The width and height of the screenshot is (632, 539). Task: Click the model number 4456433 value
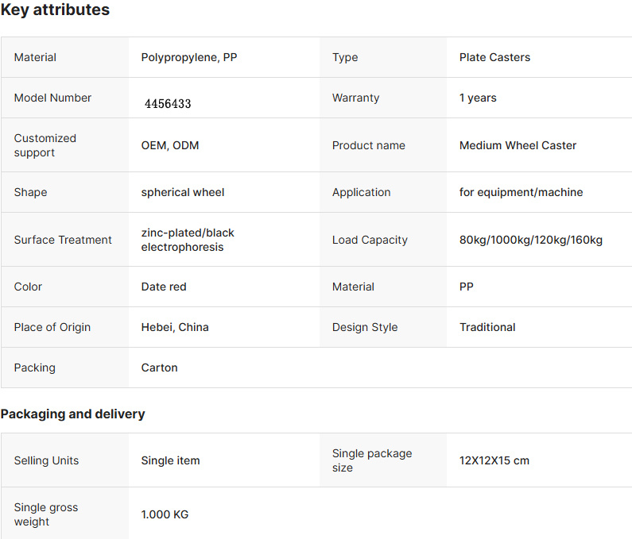168,104
